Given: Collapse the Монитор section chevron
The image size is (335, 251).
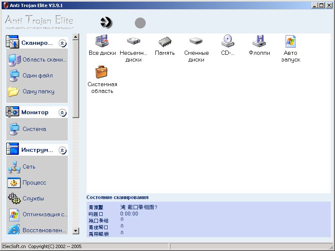Looking at the screenshot, I should coord(62,113).
